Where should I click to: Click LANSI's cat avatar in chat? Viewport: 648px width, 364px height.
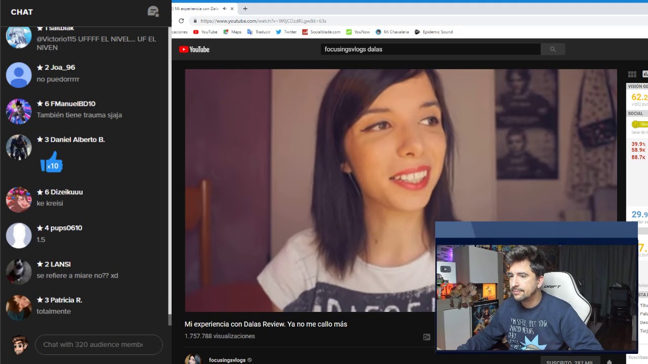pyautogui.click(x=19, y=272)
